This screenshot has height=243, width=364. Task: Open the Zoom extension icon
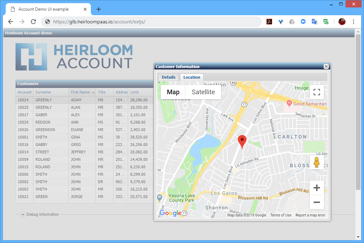coord(303,22)
